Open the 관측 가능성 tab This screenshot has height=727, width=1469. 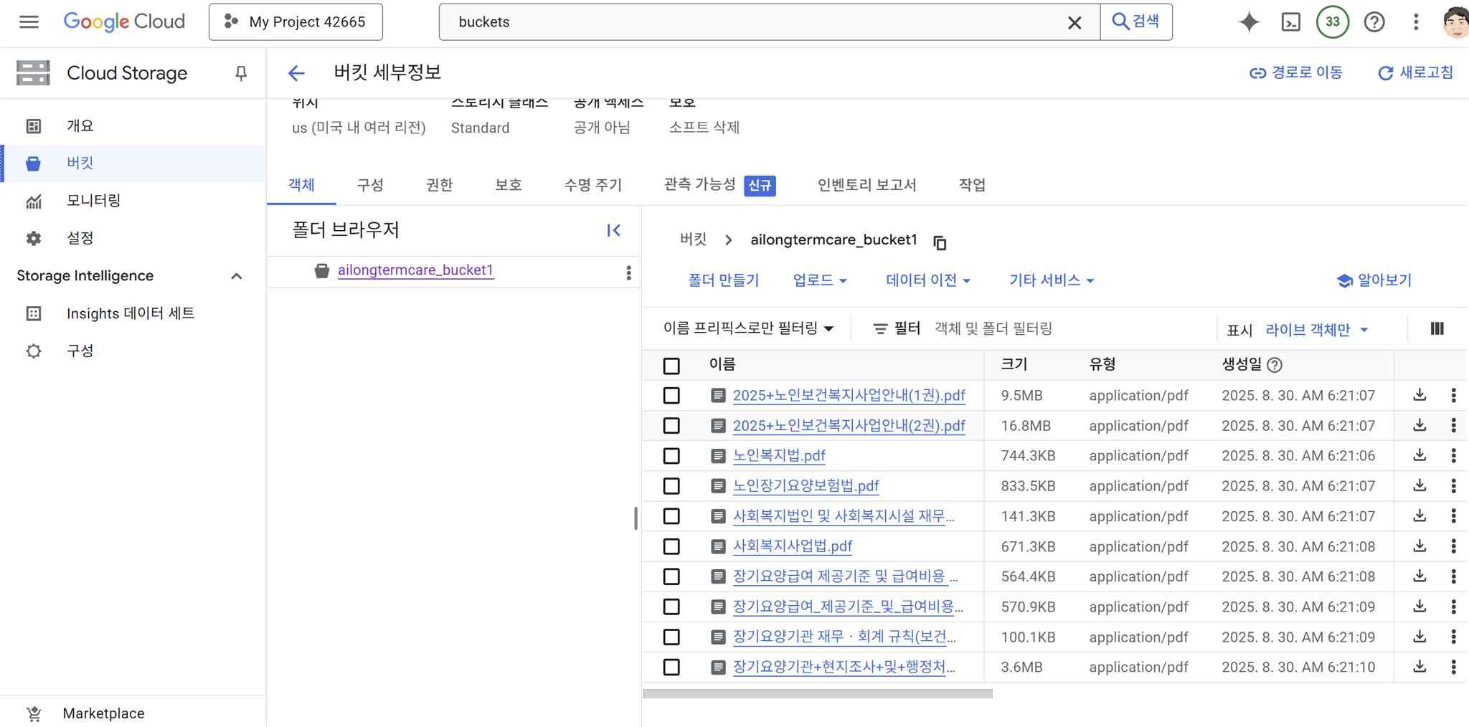(719, 185)
